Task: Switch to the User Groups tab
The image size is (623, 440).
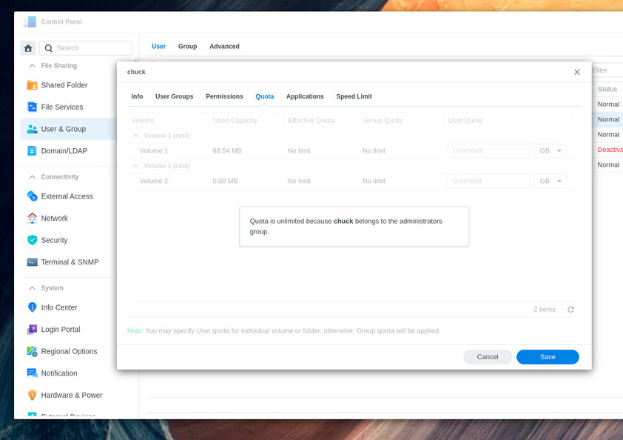Action: point(174,97)
